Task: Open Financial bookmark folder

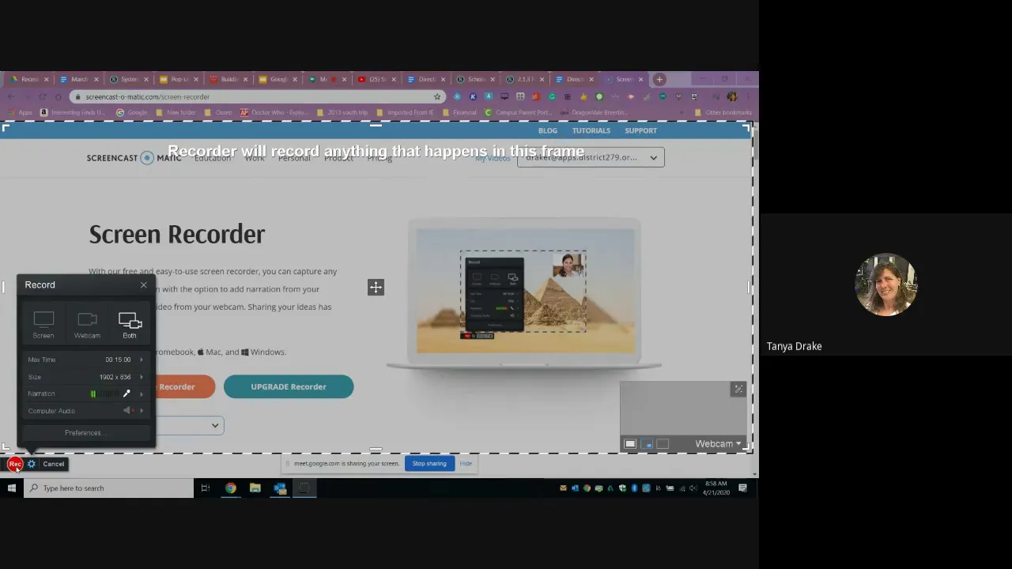Action: point(459,112)
